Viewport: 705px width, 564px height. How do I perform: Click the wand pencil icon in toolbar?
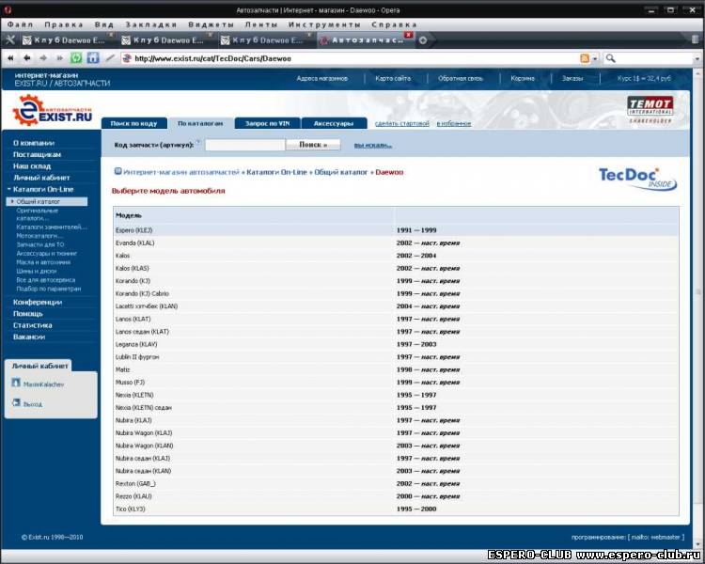(110, 58)
